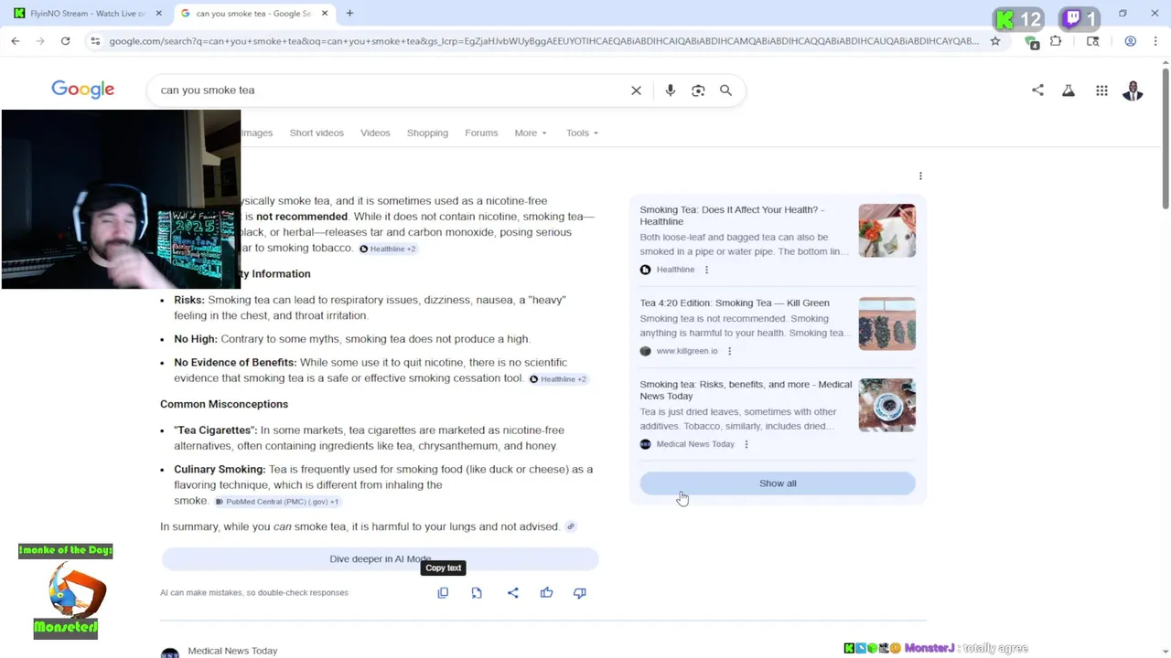Click the Google logo

coord(82,89)
